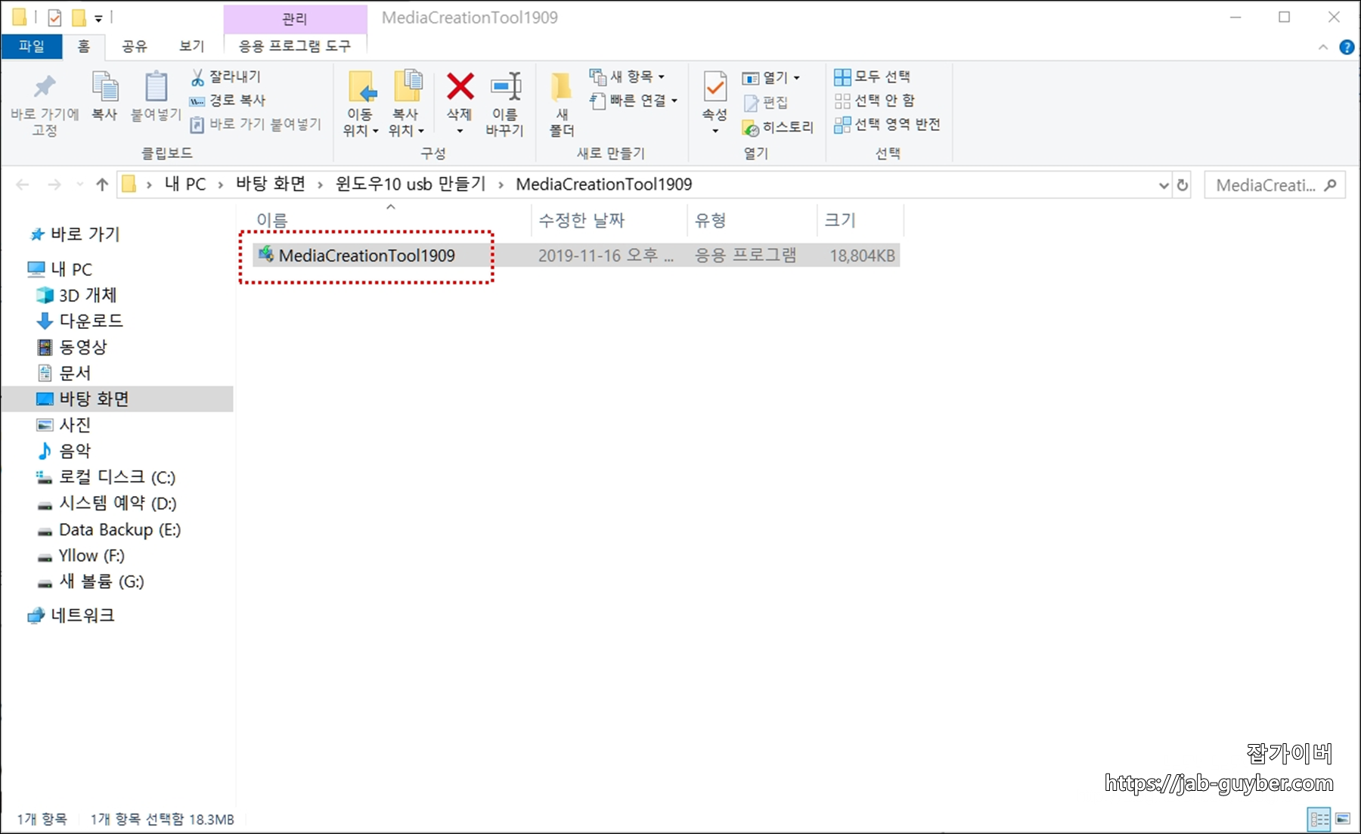Sort files by Name (이름) column
The height and width of the screenshot is (834, 1361).
click(390, 220)
